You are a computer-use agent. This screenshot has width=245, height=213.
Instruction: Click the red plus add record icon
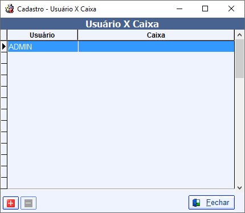point(11,203)
